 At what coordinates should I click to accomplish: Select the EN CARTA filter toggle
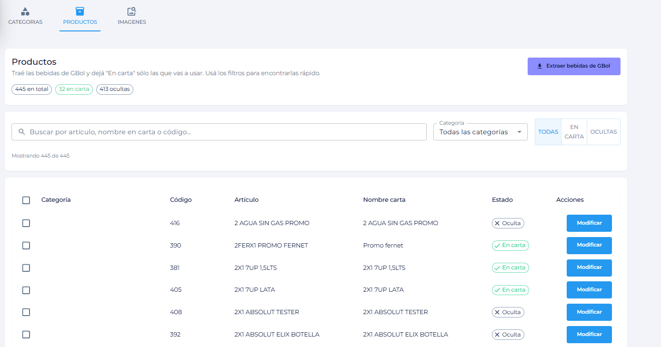pyautogui.click(x=574, y=132)
